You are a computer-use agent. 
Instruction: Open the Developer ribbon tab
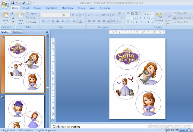click(105, 8)
